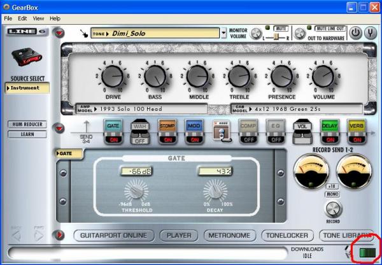Toggle the +18 record boost button

pyautogui.click(x=332, y=187)
